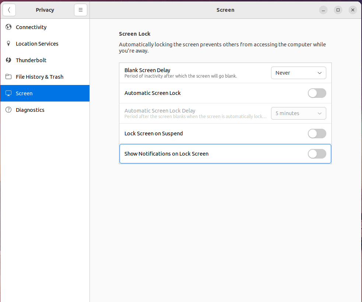Open the Blank Screen Delay dropdown
Viewport: 362px width, 302px height.
click(x=298, y=73)
